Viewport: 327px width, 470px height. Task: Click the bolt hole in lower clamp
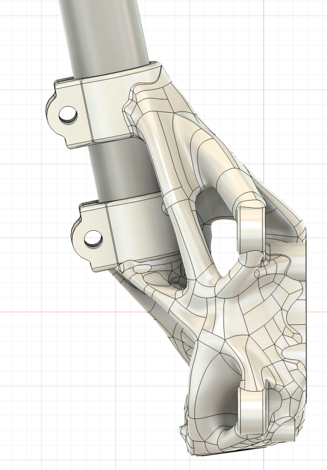coord(93,239)
